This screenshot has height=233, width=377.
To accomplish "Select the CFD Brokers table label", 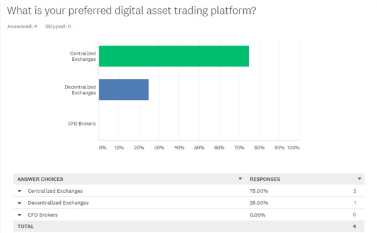I will click(x=43, y=215).
